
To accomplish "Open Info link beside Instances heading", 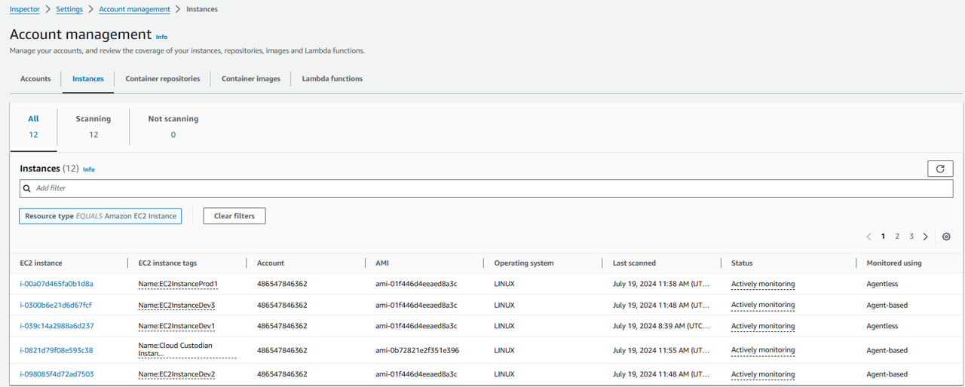I will [89, 169].
